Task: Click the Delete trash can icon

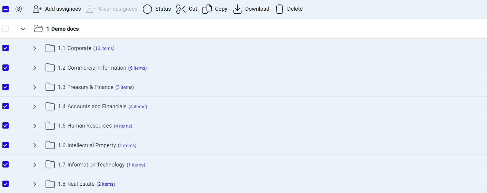Action: click(x=279, y=9)
